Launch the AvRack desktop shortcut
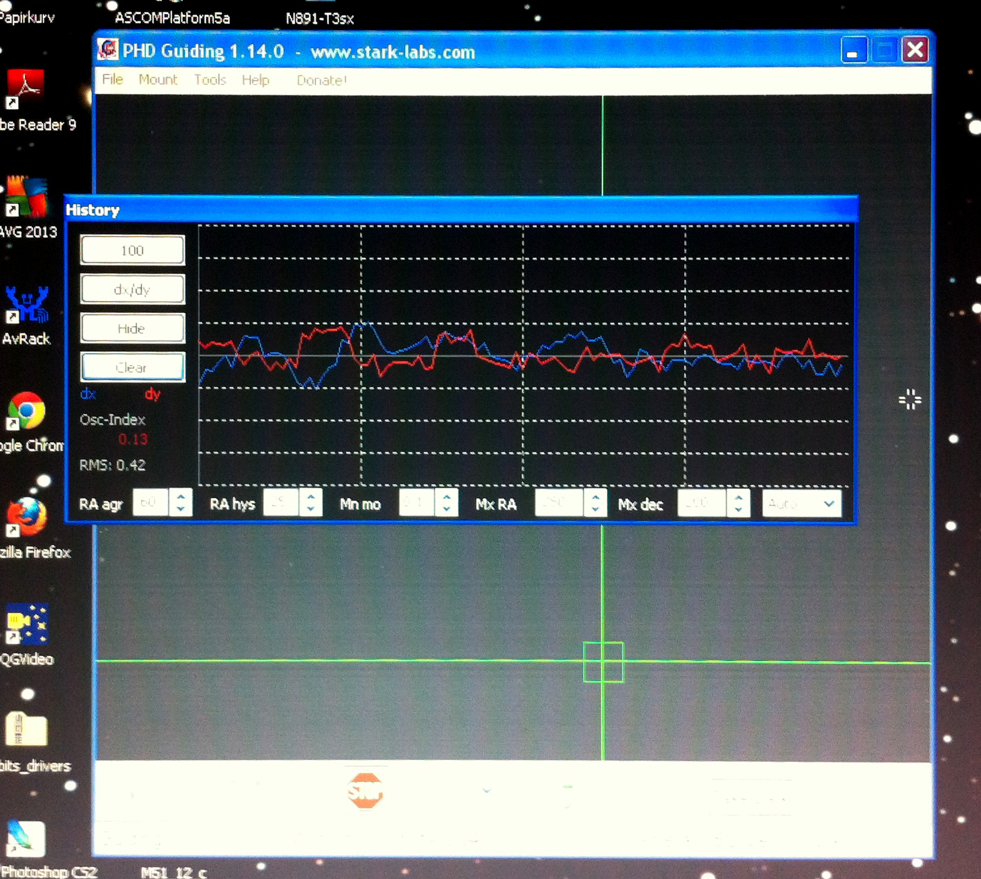This screenshot has height=879, width=981. [27, 304]
